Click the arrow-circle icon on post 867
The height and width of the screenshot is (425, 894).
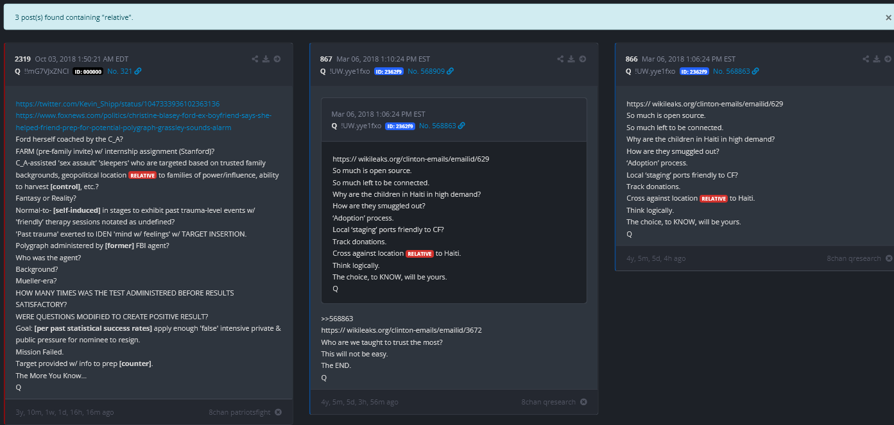coord(583,59)
